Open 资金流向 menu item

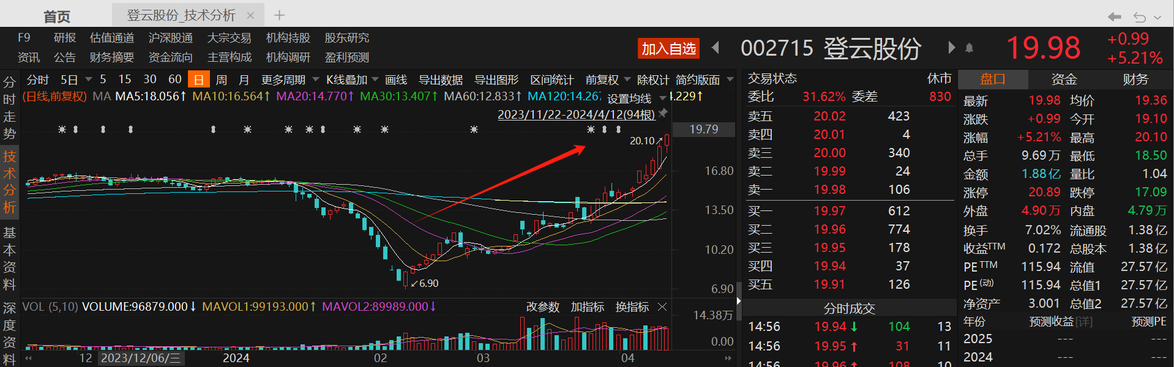[171, 57]
